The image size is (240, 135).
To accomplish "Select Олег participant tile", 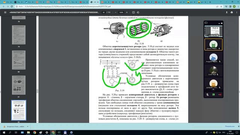I will 213,71.
